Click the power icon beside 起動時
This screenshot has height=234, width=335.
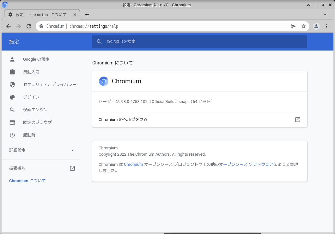pyautogui.click(x=12, y=135)
